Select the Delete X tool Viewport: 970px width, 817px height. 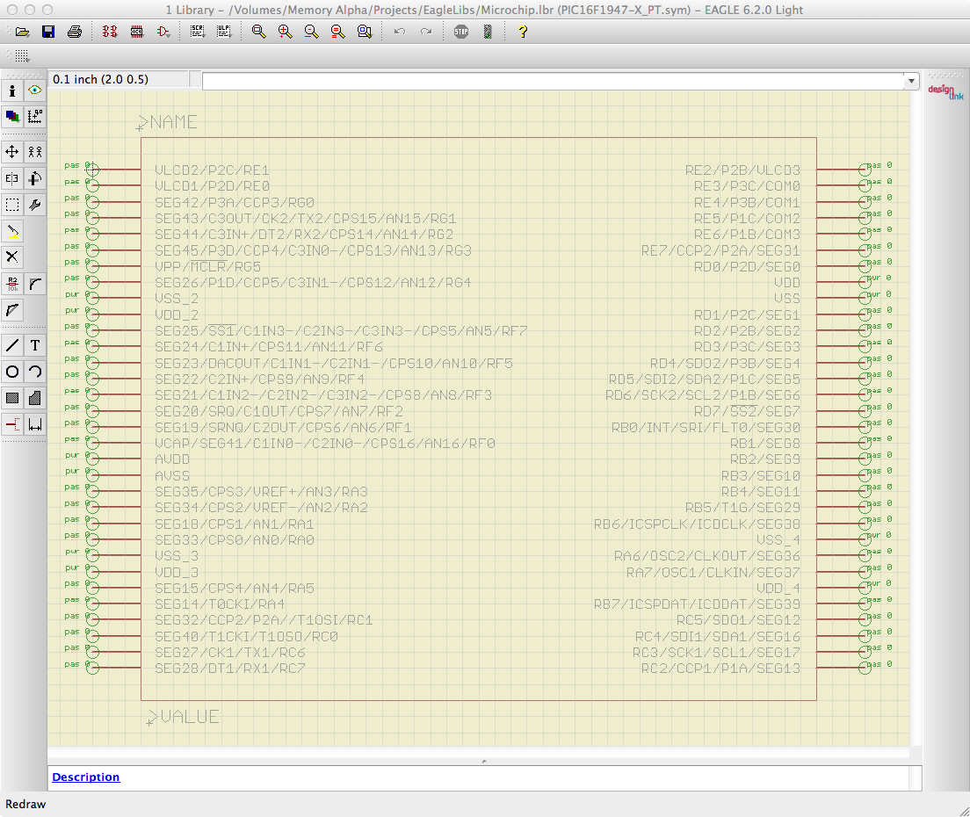pyautogui.click(x=12, y=257)
